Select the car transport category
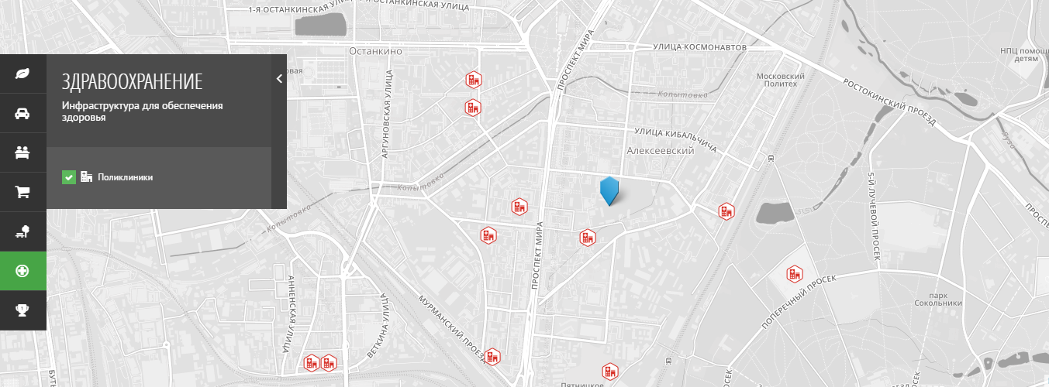Screen dimensions: 1049x387 pos(23,113)
